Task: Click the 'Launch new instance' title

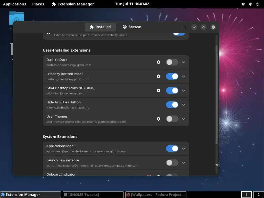Action: click(63, 160)
